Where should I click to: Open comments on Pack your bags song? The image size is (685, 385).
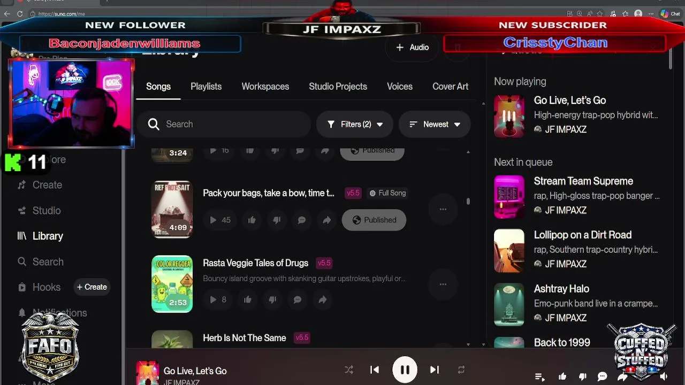(301, 220)
